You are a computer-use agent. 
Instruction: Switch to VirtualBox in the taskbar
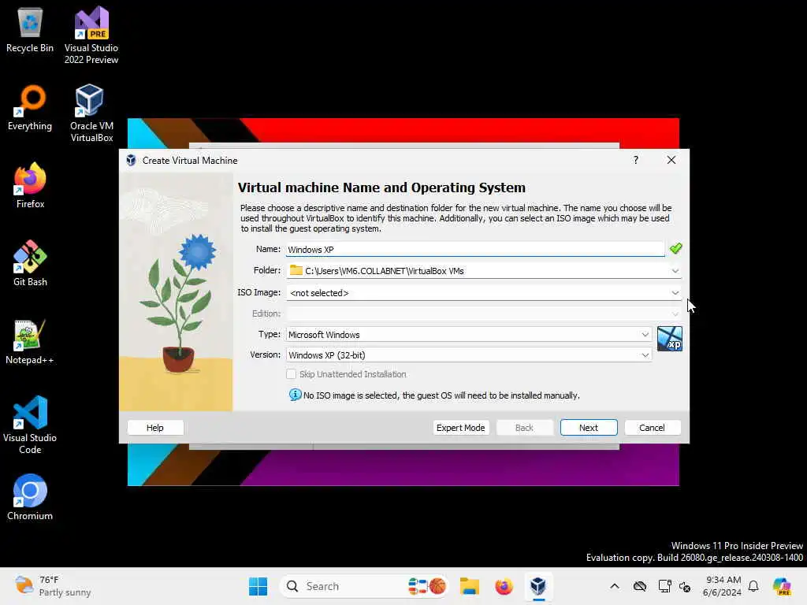click(x=537, y=586)
